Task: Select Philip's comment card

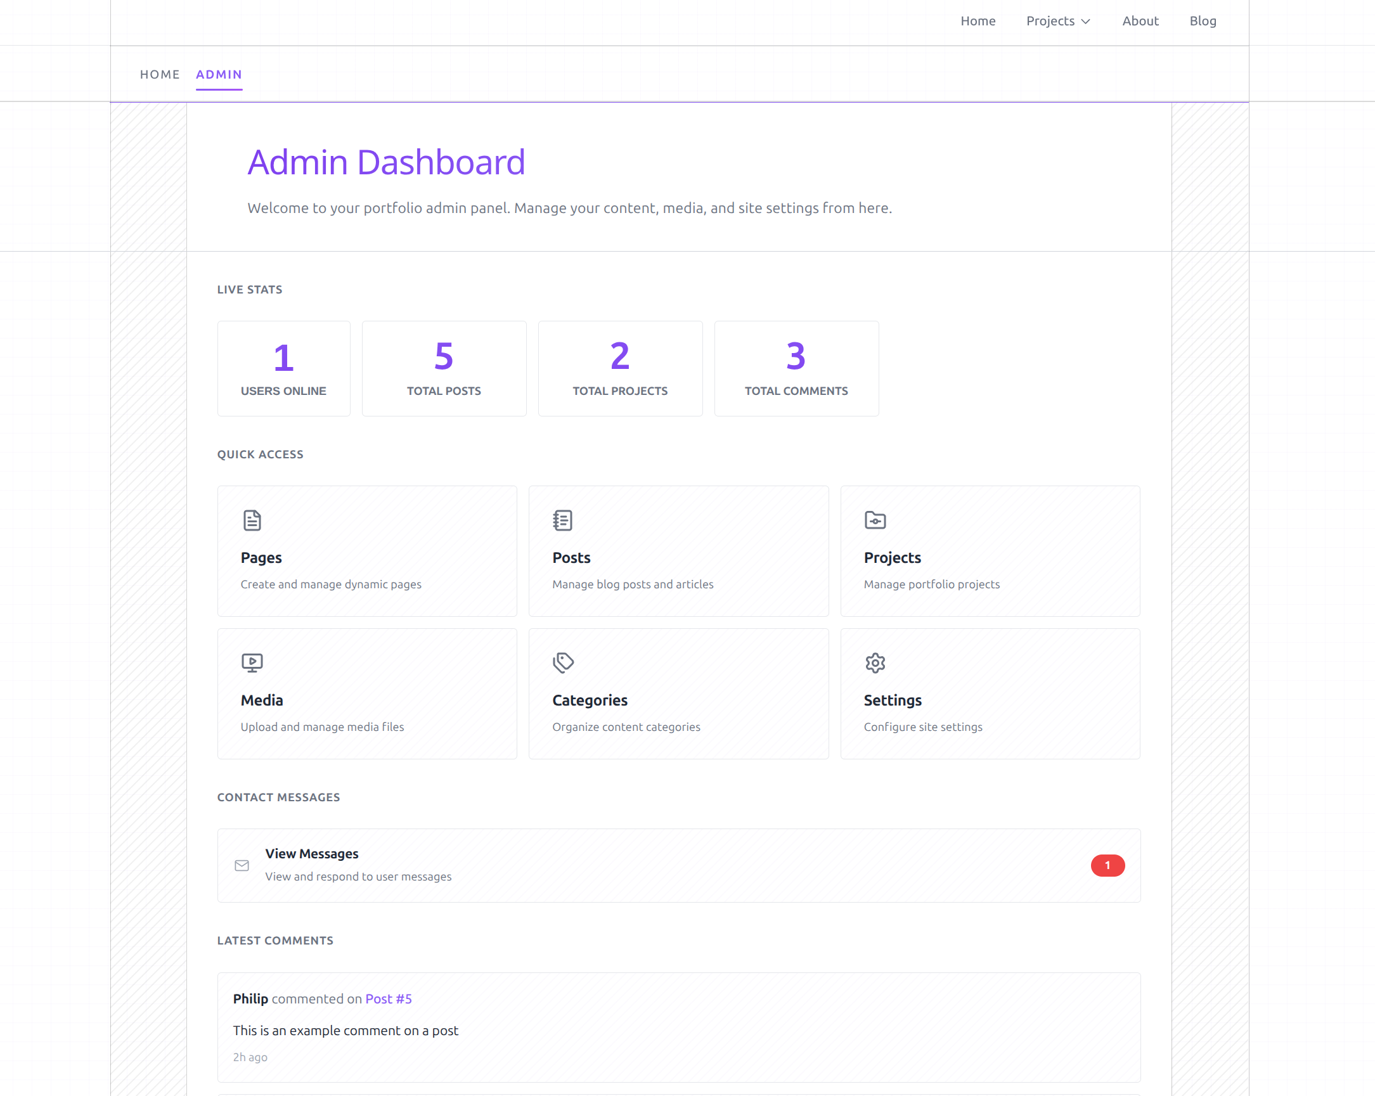Action: [x=678, y=1027]
